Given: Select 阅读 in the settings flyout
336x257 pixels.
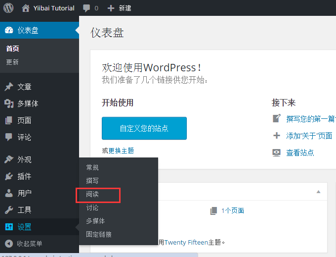Looking at the screenshot, I should coord(92,194).
